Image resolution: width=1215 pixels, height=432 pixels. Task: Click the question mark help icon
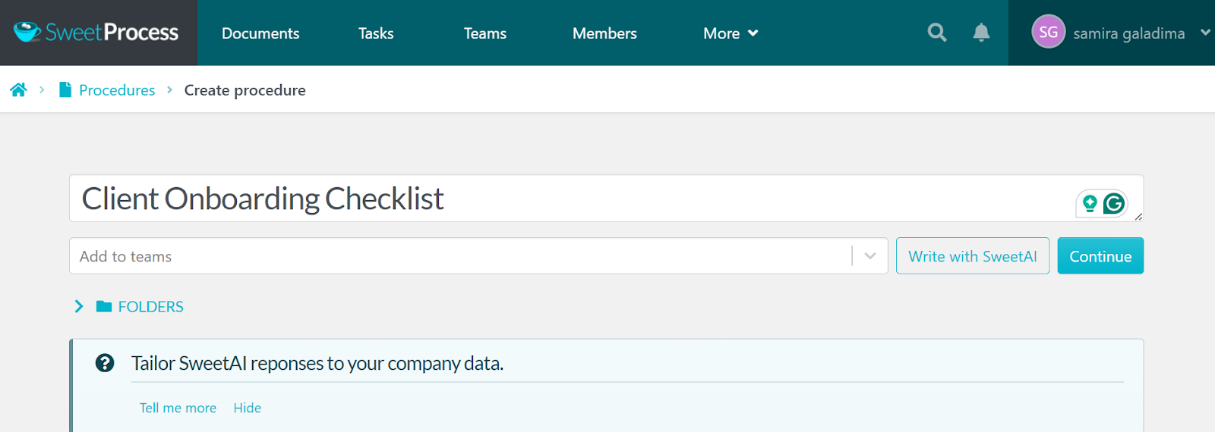point(105,363)
